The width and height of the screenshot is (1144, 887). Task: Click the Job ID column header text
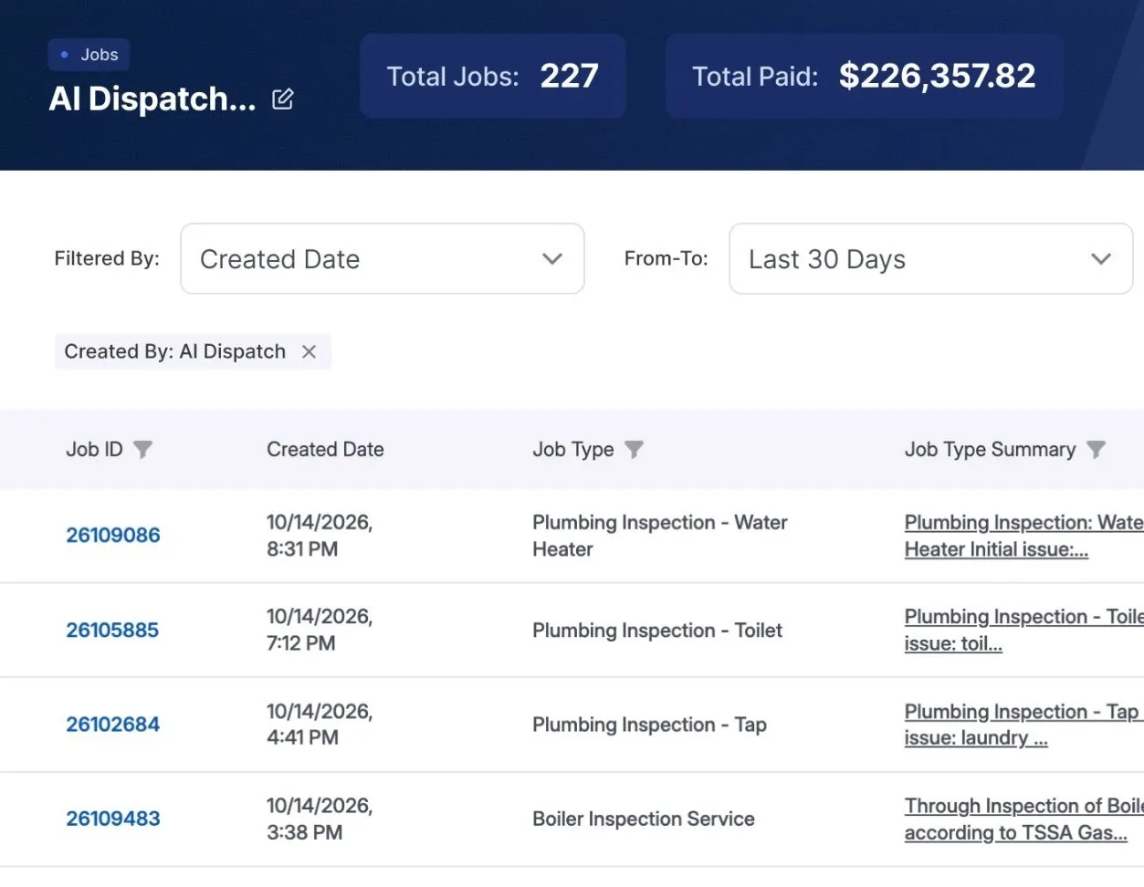pos(94,449)
